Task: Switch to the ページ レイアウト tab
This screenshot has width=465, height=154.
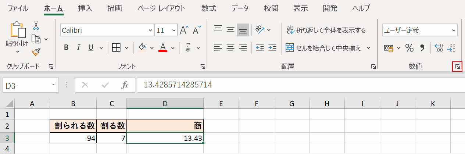Action: click(x=162, y=8)
